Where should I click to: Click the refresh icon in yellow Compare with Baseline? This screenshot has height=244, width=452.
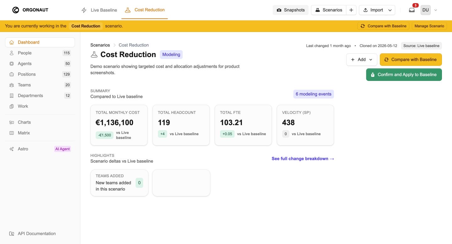(x=386, y=60)
